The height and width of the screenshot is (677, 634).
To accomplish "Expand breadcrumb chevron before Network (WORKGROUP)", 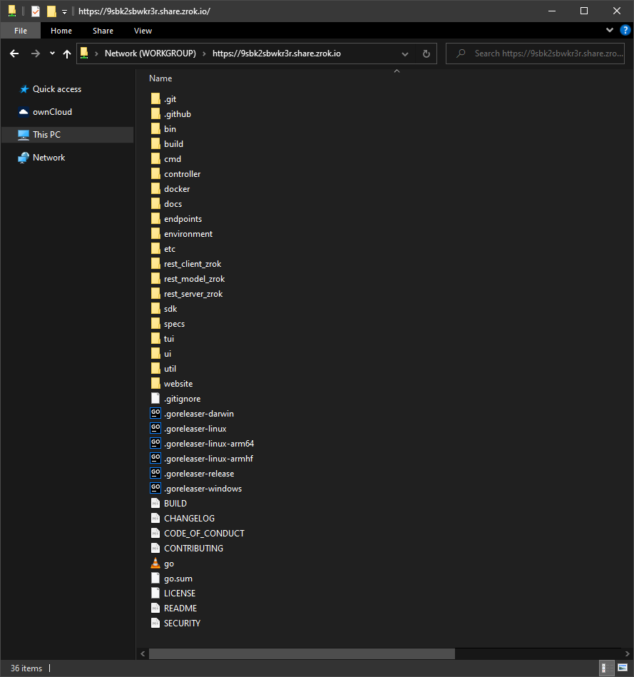I will (96, 54).
